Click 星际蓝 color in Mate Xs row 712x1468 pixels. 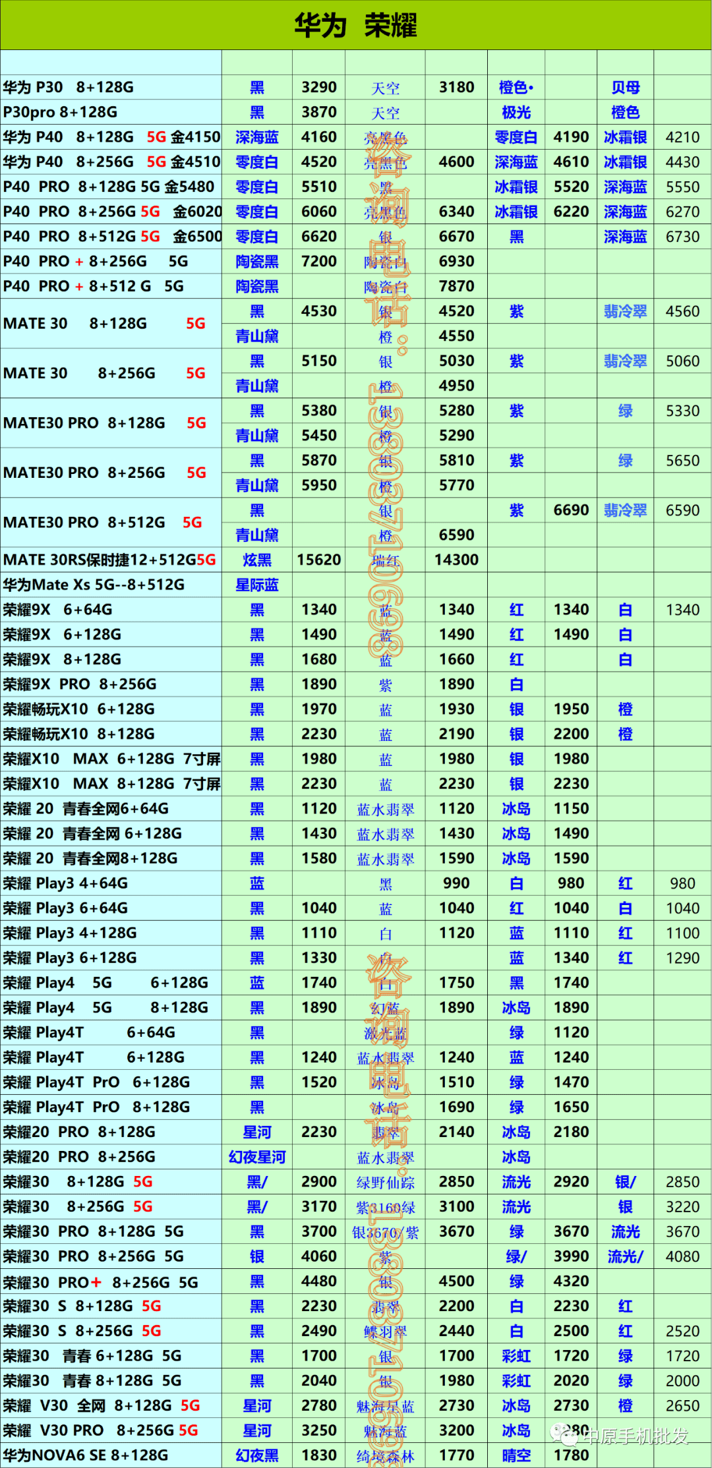tap(257, 585)
